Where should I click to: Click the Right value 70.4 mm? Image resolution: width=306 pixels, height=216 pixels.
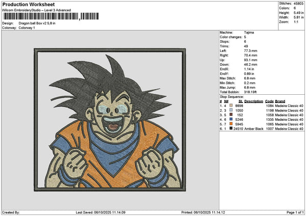click(250, 56)
